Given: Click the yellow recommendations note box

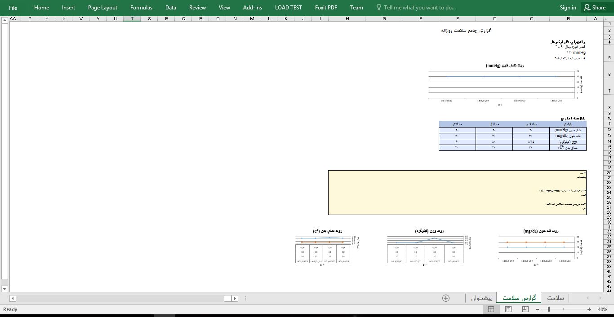Looking at the screenshot, I should (x=457, y=193).
